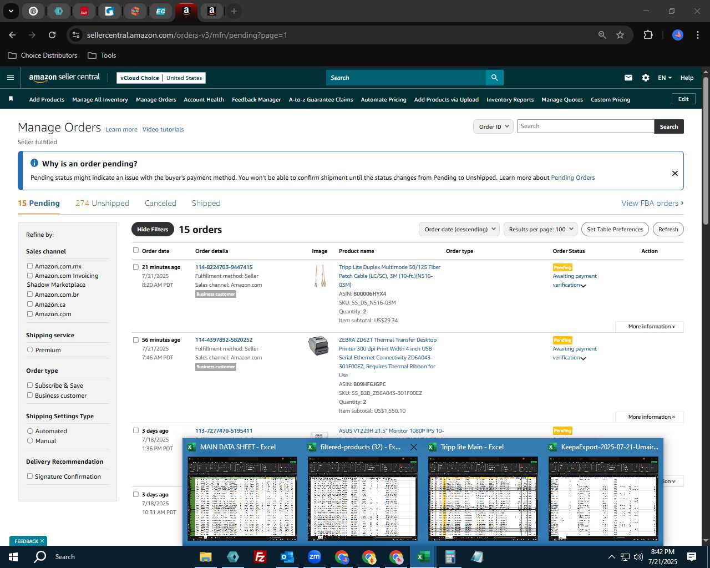This screenshot has height=568, width=710.
Task: Check the Business customer order type
Action: 30,395
